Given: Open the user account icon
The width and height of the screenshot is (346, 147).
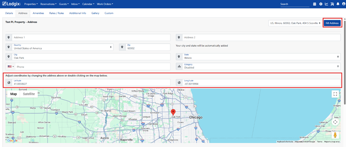Looking at the screenshot, I should pos(343,4).
